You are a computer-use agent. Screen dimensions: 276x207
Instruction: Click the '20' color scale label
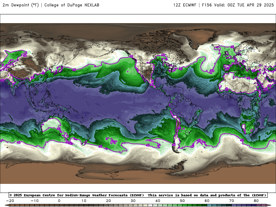tap(108, 201)
